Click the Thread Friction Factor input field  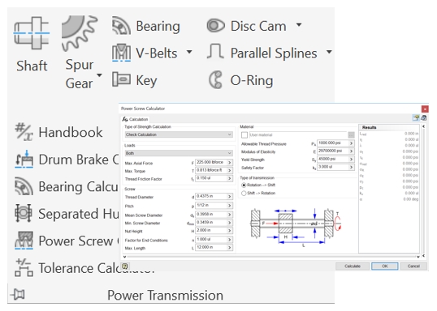(x=210, y=178)
